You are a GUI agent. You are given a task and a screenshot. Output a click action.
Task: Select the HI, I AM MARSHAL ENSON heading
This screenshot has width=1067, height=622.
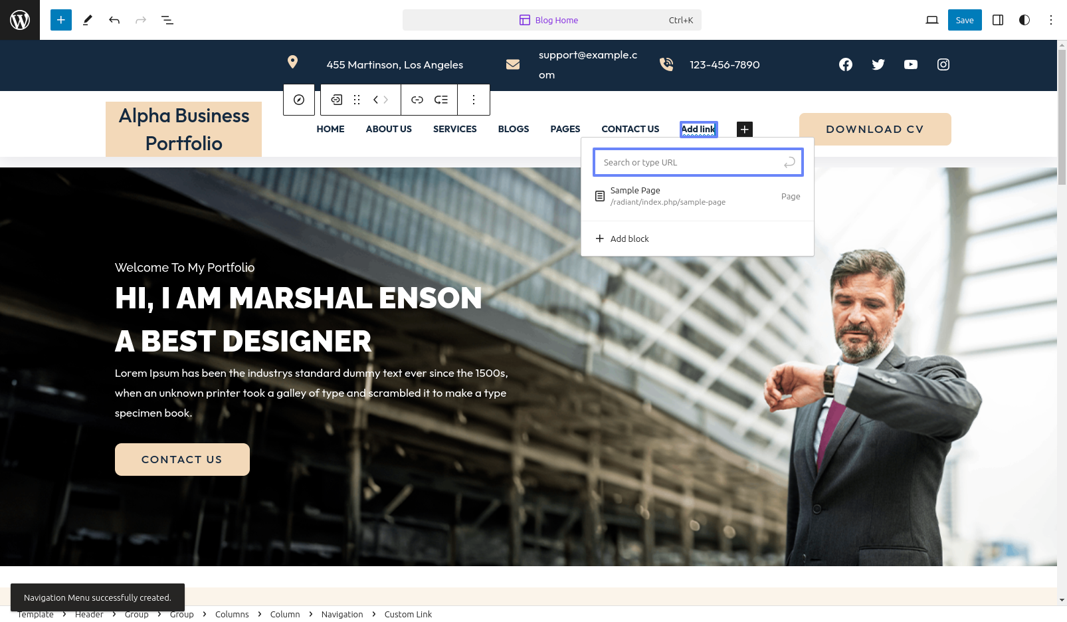pos(298,298)
